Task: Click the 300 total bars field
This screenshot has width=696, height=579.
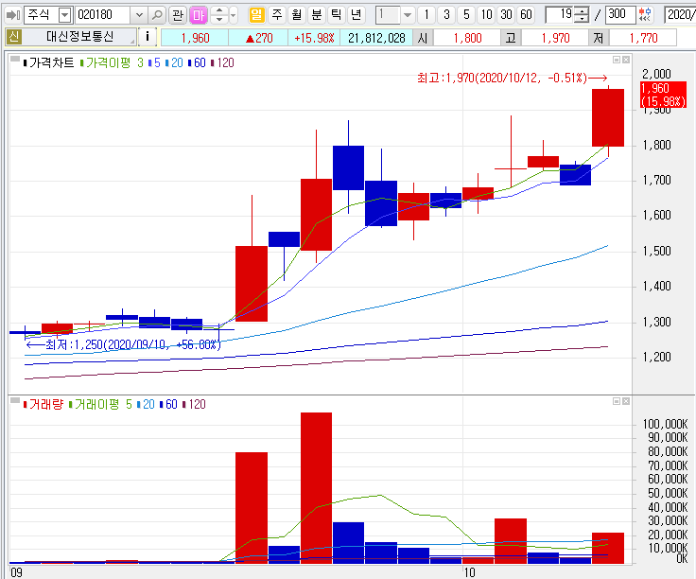Action: coord(620,15)
